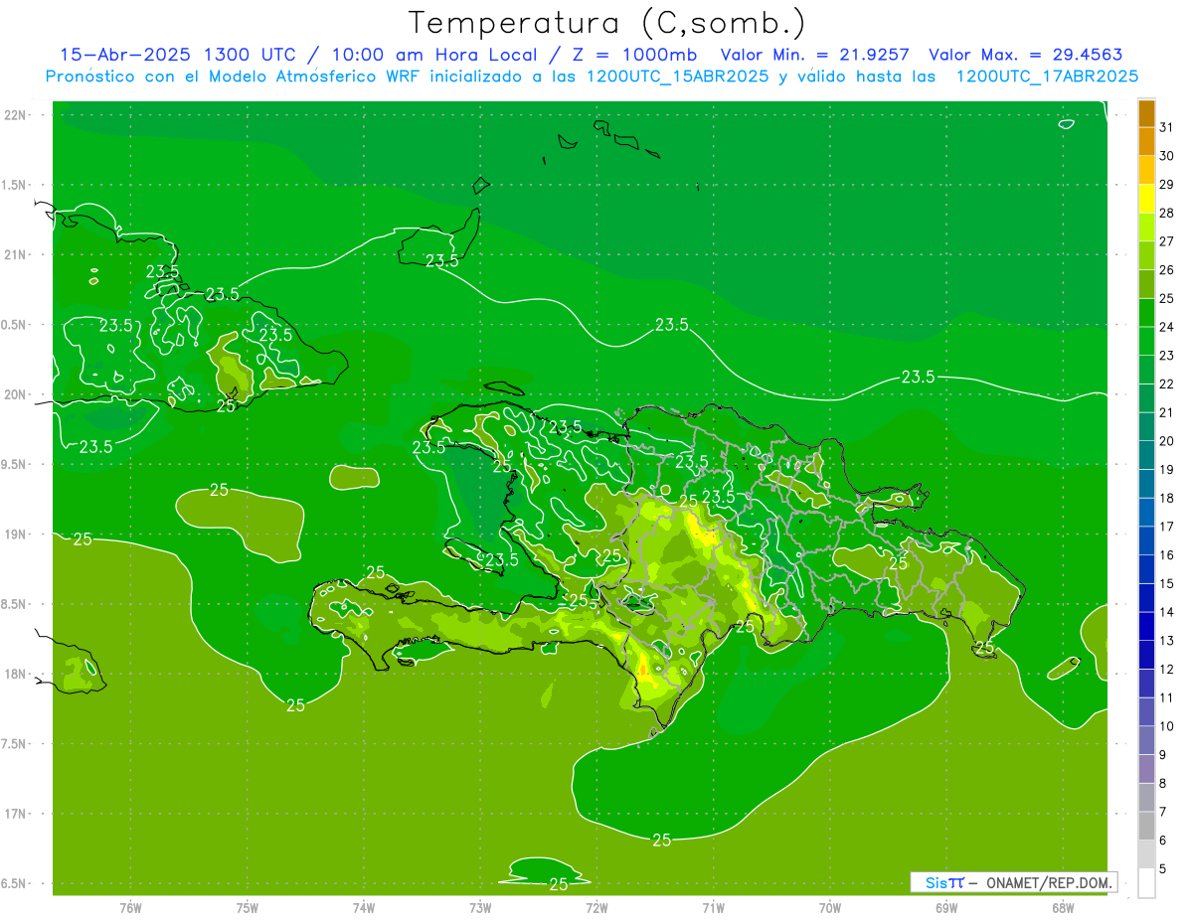Click the 74W longitude label
This screenshot has height=921, width=1193.
click(364, 907)
